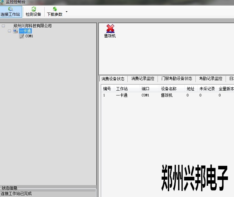The image size is (234, 197).
Task: Click the 连接工作站 magnifier icon
Action: pos(11,9)
